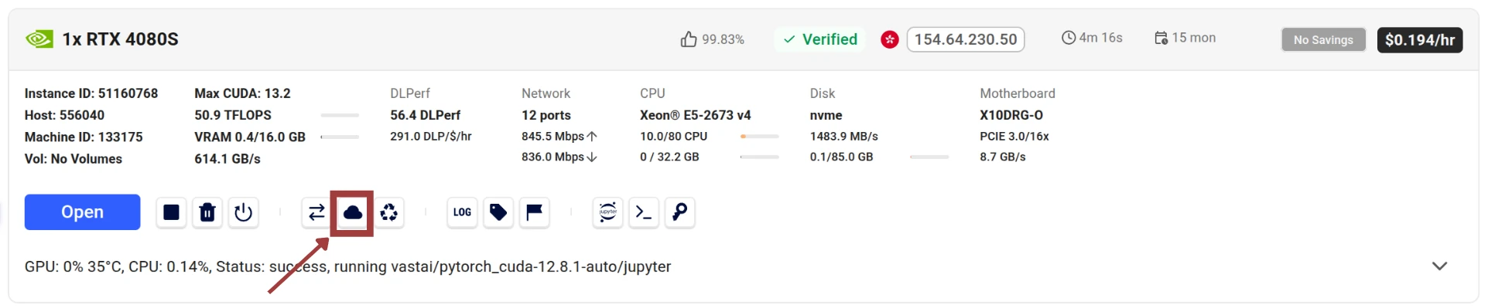Click the 0 / 32.2 GB RAM usage bar
Screen dimensions: 1488x308
pos(759,157)
